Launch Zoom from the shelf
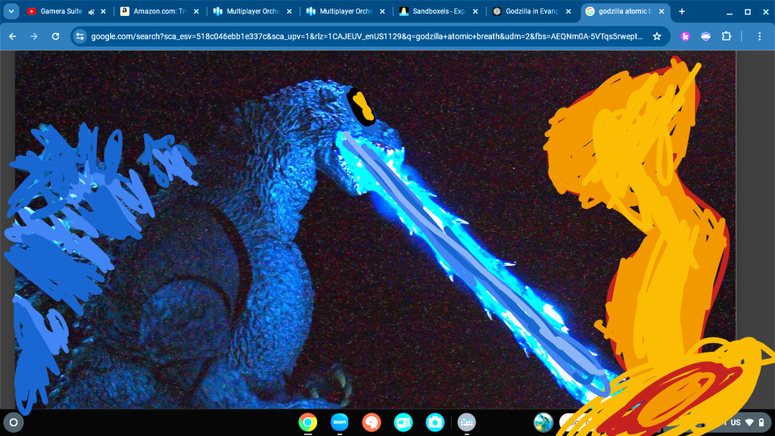Image resolution: width=775 pixels, height=436 pixels. point(340,422)
